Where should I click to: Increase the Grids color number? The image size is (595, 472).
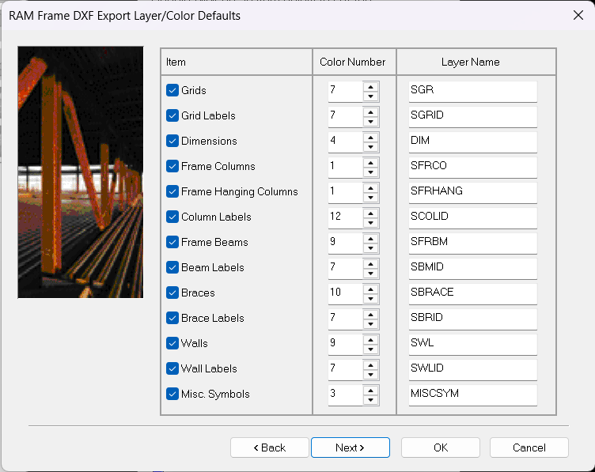pos(370,85)
